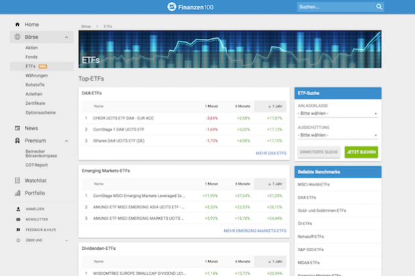
Task: Sort Emerging Markets-ETFs by 1 Jahr
Action: 270,184
